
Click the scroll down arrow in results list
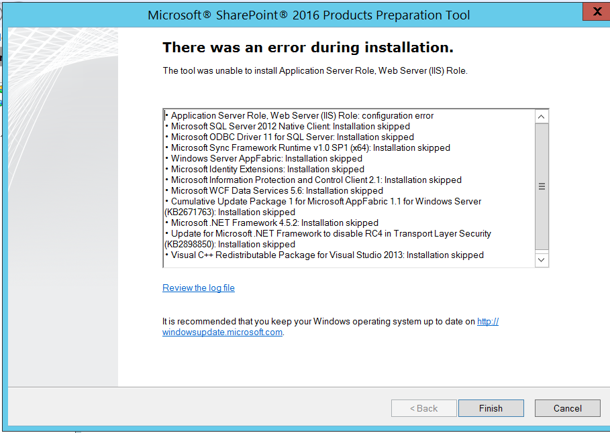[x=542, y=259]
